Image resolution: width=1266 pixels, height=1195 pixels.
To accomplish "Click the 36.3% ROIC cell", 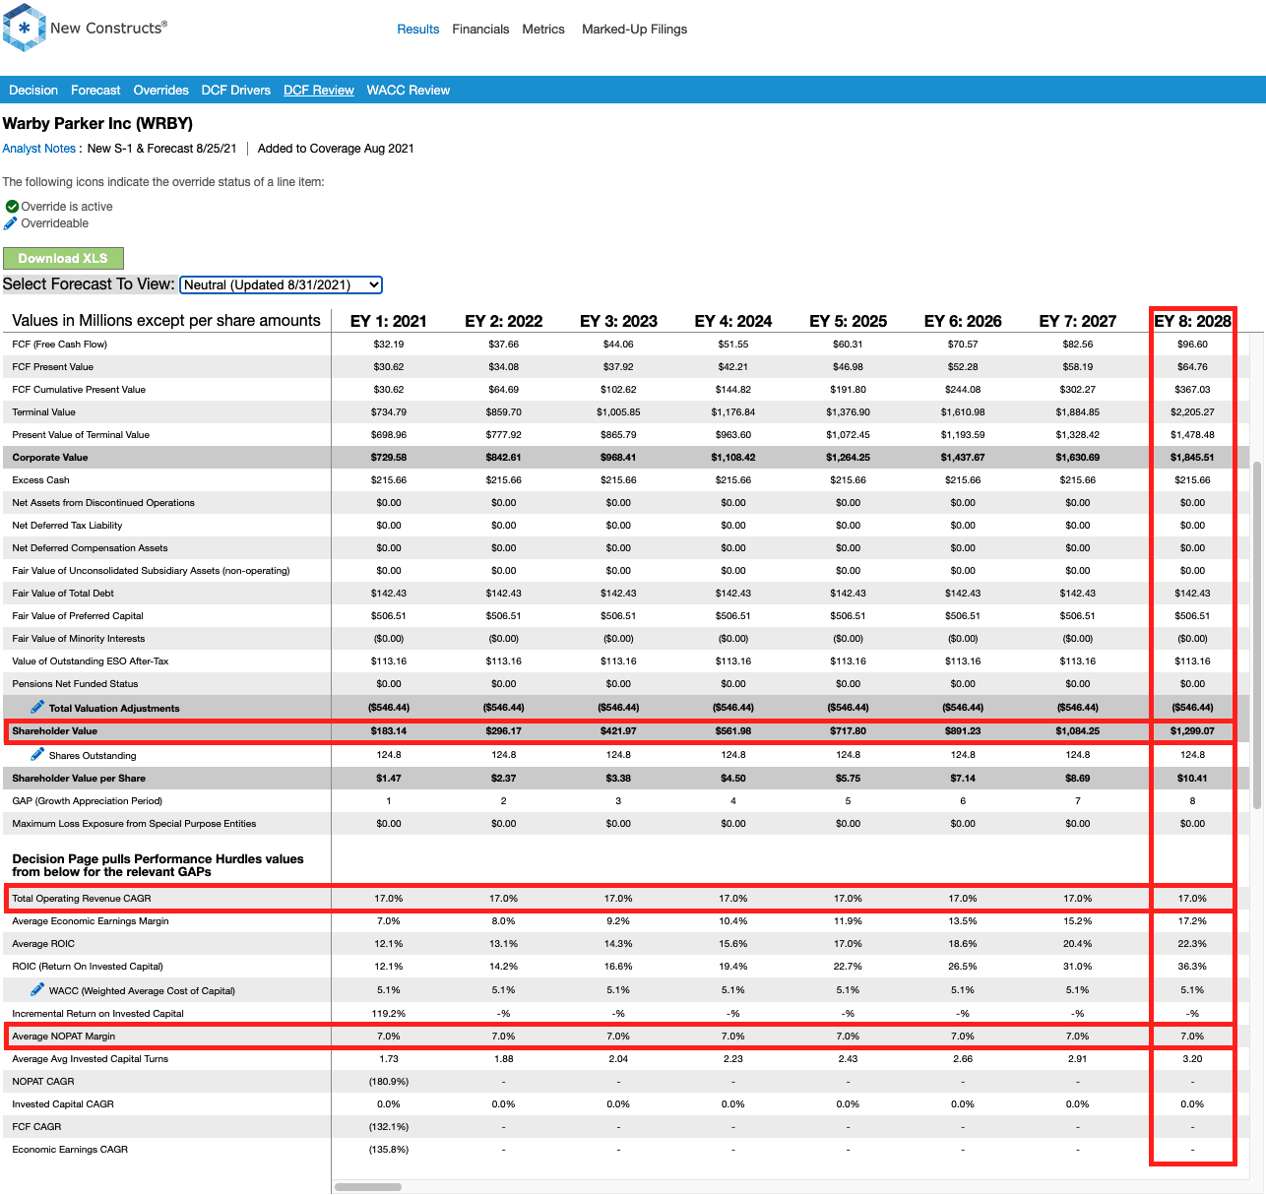I will (x=1192, y=967).
